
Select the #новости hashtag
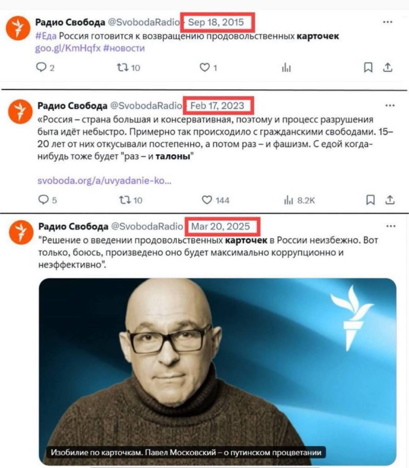[x=124, y=48]
